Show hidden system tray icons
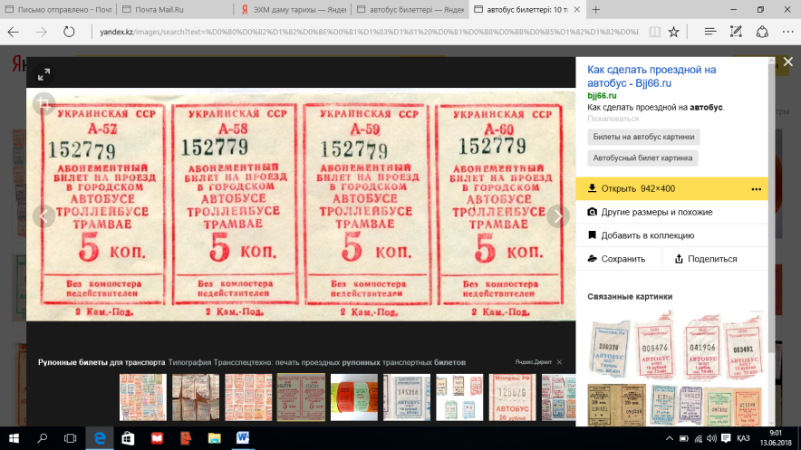Image resolution: width=801 pixels, height=450 pixels. (670, 438)
